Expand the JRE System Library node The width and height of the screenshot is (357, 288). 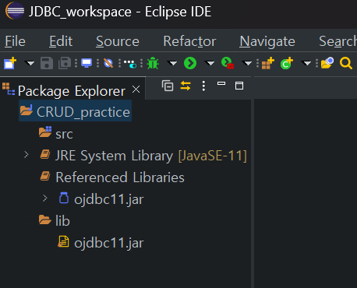tap(27, 155)
